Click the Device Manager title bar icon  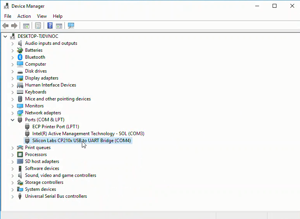[x=6, y=6]
